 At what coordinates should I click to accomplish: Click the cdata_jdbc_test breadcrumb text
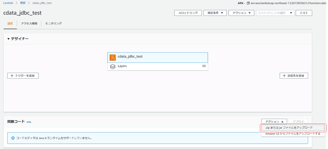[42, 3]
